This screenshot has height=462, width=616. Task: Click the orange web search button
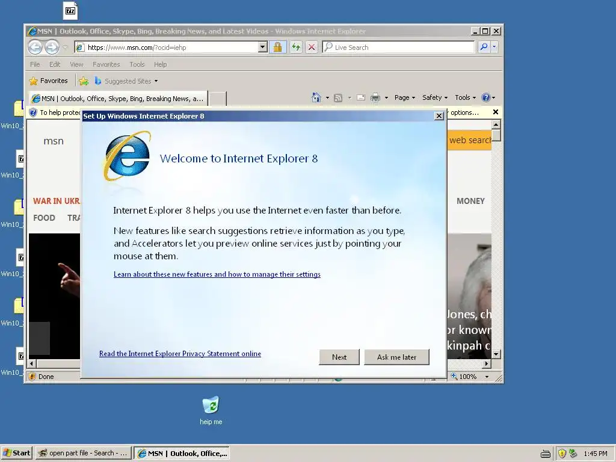click(x=469, y=140)
